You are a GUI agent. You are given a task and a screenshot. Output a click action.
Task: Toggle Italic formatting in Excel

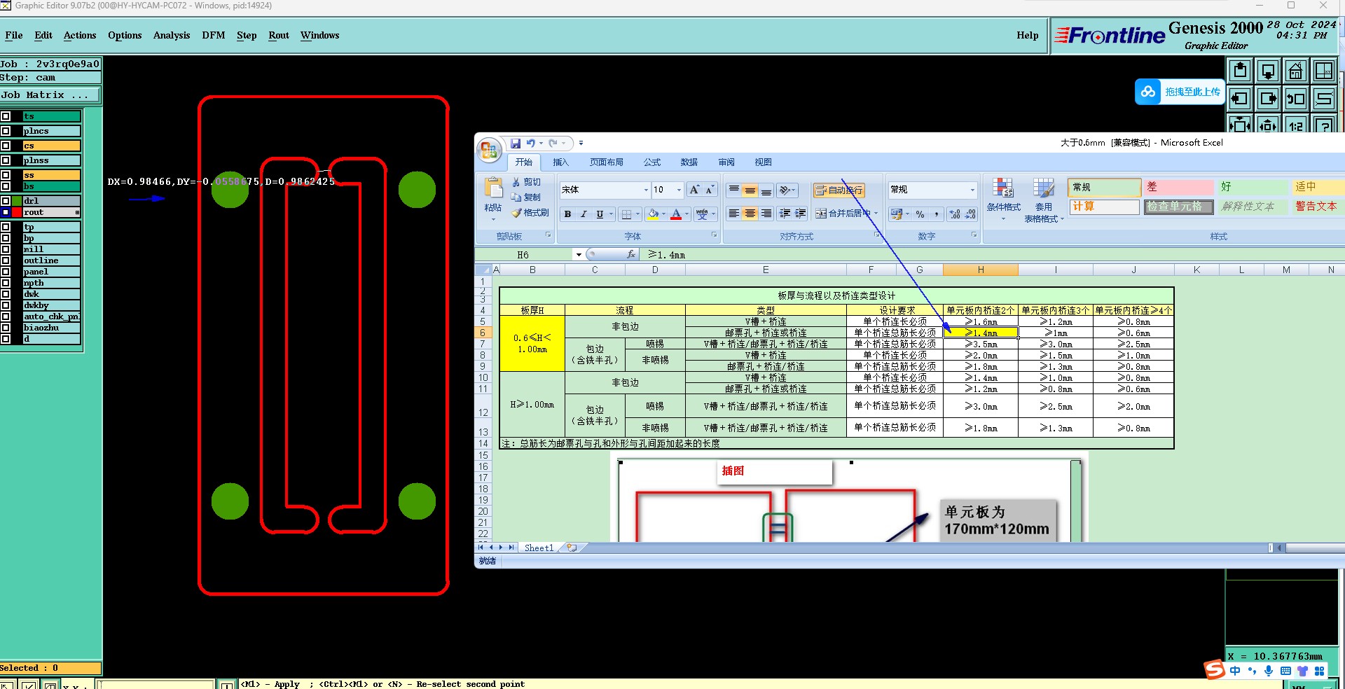point(584,214)
